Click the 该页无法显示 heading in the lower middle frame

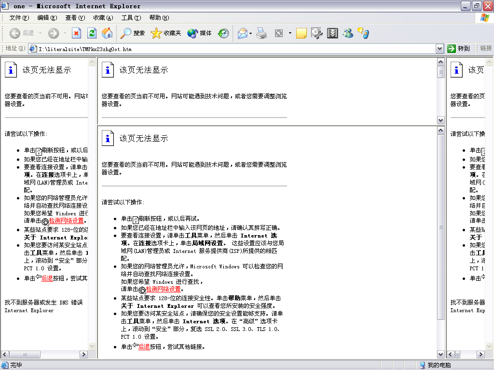click(x=144, y=138)
